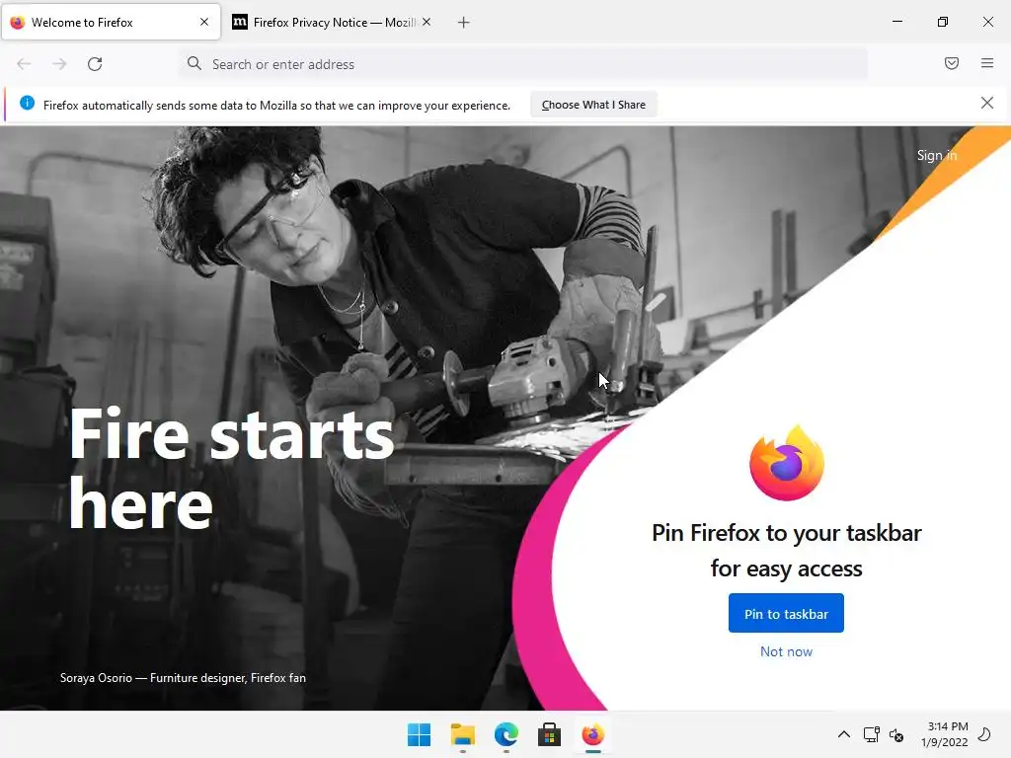Open the Firefox hamburger application menu
The image size is (1011, 758).
(986, 63)
